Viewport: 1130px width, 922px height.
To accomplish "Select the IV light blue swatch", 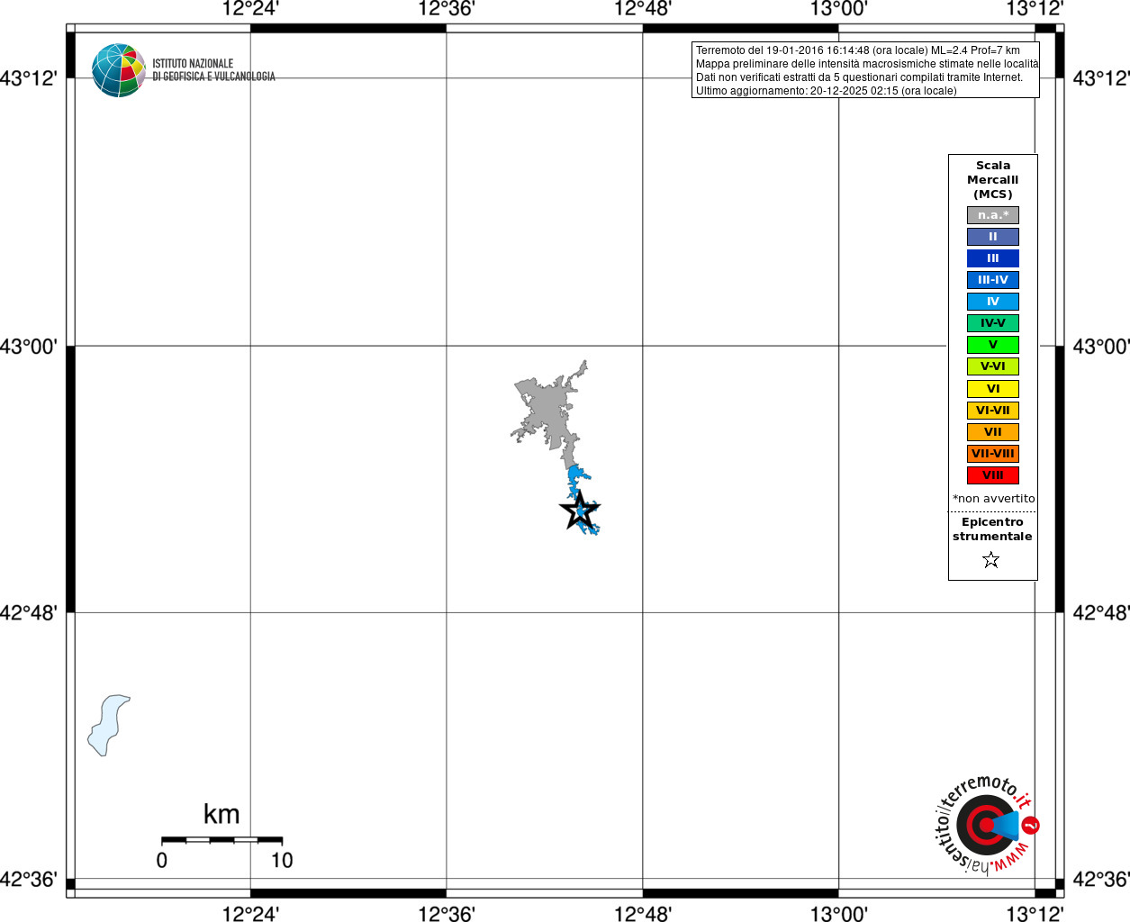I will coord(993,302).
